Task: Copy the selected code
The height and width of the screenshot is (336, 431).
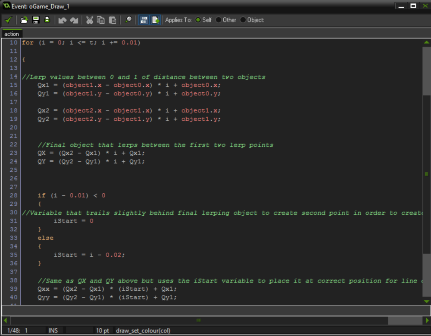Action: (x=101, y=20)
